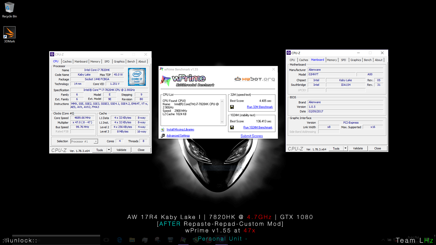Open the Tools dropdown arrow in right CPU-Z
Screen dimensions: 436x245
(345, 149)
